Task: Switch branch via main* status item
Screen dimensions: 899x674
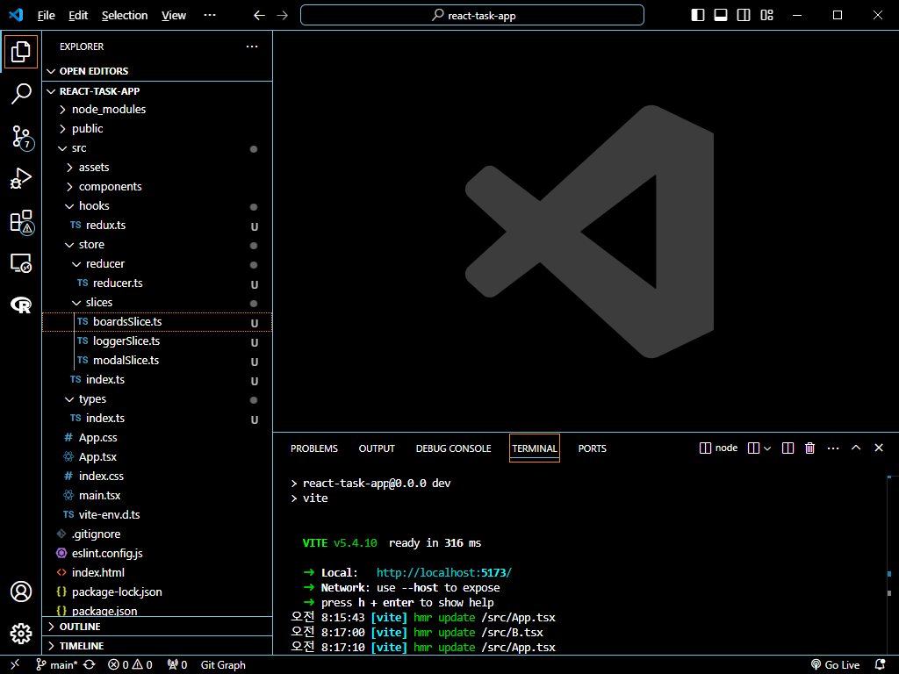Action: 57,665
